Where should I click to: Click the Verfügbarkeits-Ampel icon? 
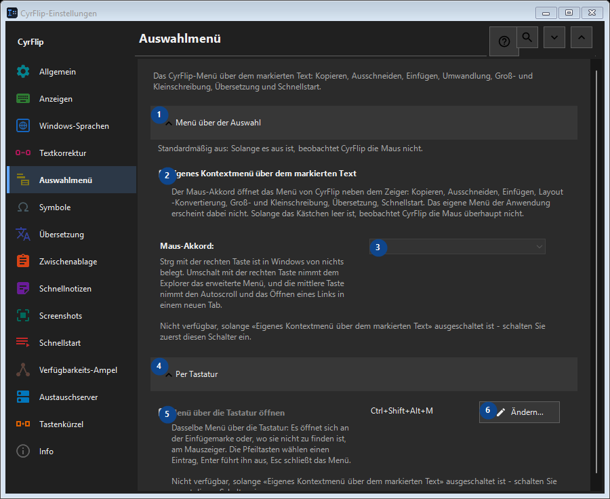coord(23,370)
